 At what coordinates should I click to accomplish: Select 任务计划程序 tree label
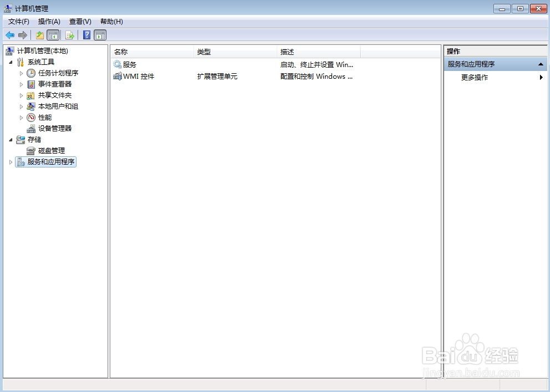58,73
